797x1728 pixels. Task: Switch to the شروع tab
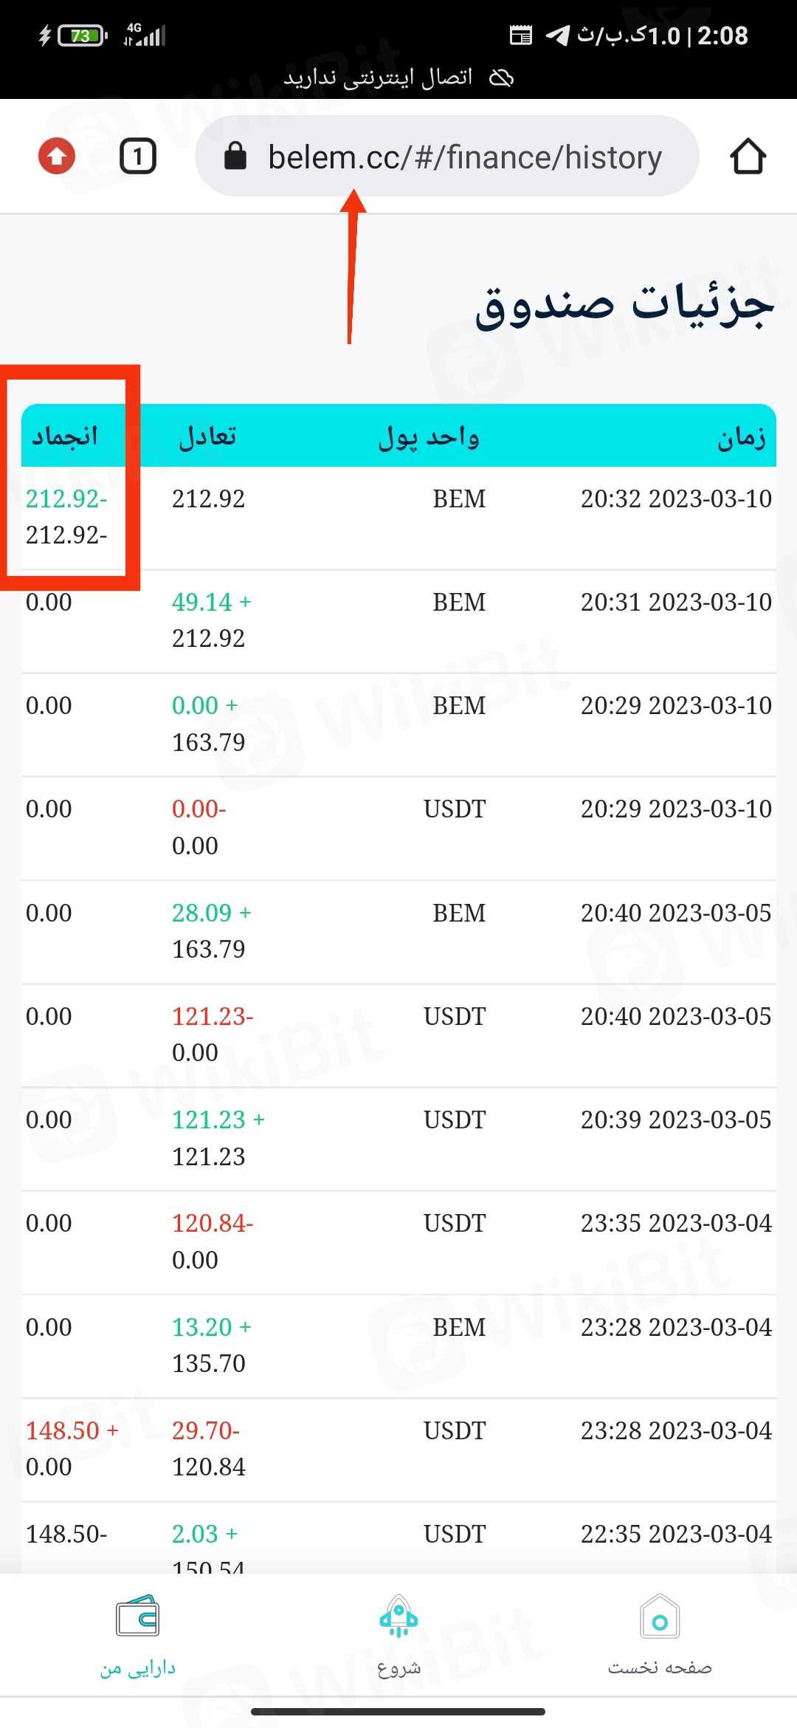[x=398, y=1667]
